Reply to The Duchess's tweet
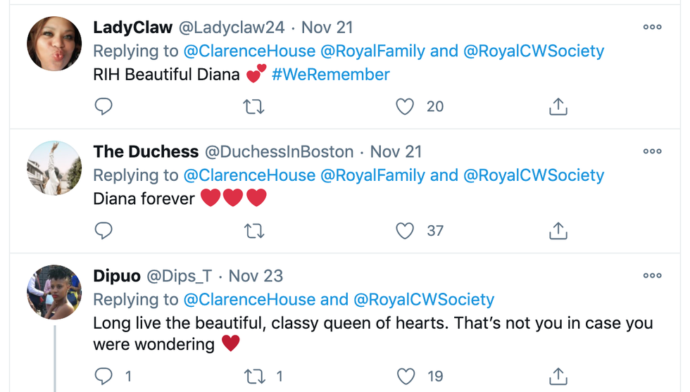Screen dimensions: 690x392 [x=103, y=230]
